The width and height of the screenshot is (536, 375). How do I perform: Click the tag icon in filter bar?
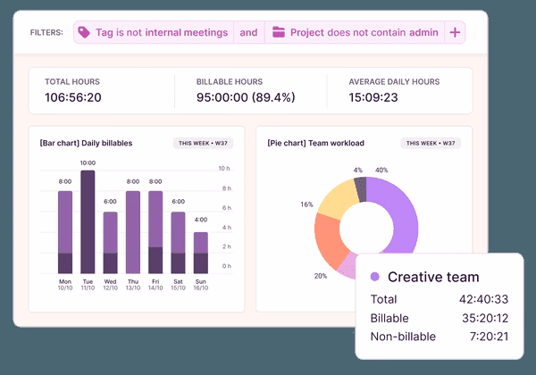click(84, 33)
